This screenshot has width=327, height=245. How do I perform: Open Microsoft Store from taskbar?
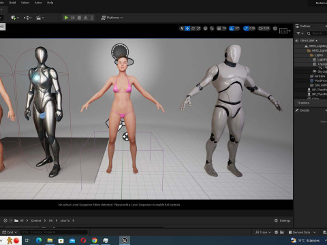coord(61,240)
